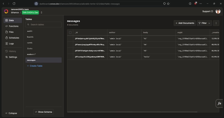Open the browser extensions icon
The image size is (224, 118).
(190, 4)
